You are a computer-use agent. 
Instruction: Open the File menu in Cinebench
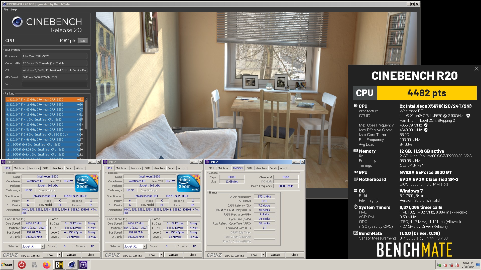(6, 9)
